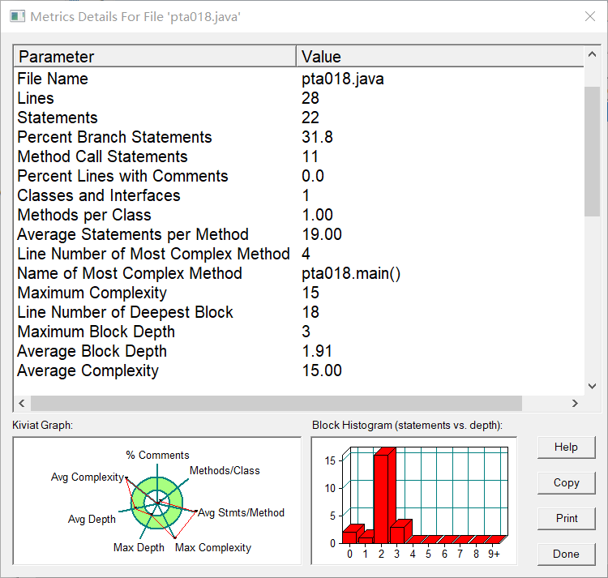
Task: Click the value 31.8
Action: pos(317,137)
